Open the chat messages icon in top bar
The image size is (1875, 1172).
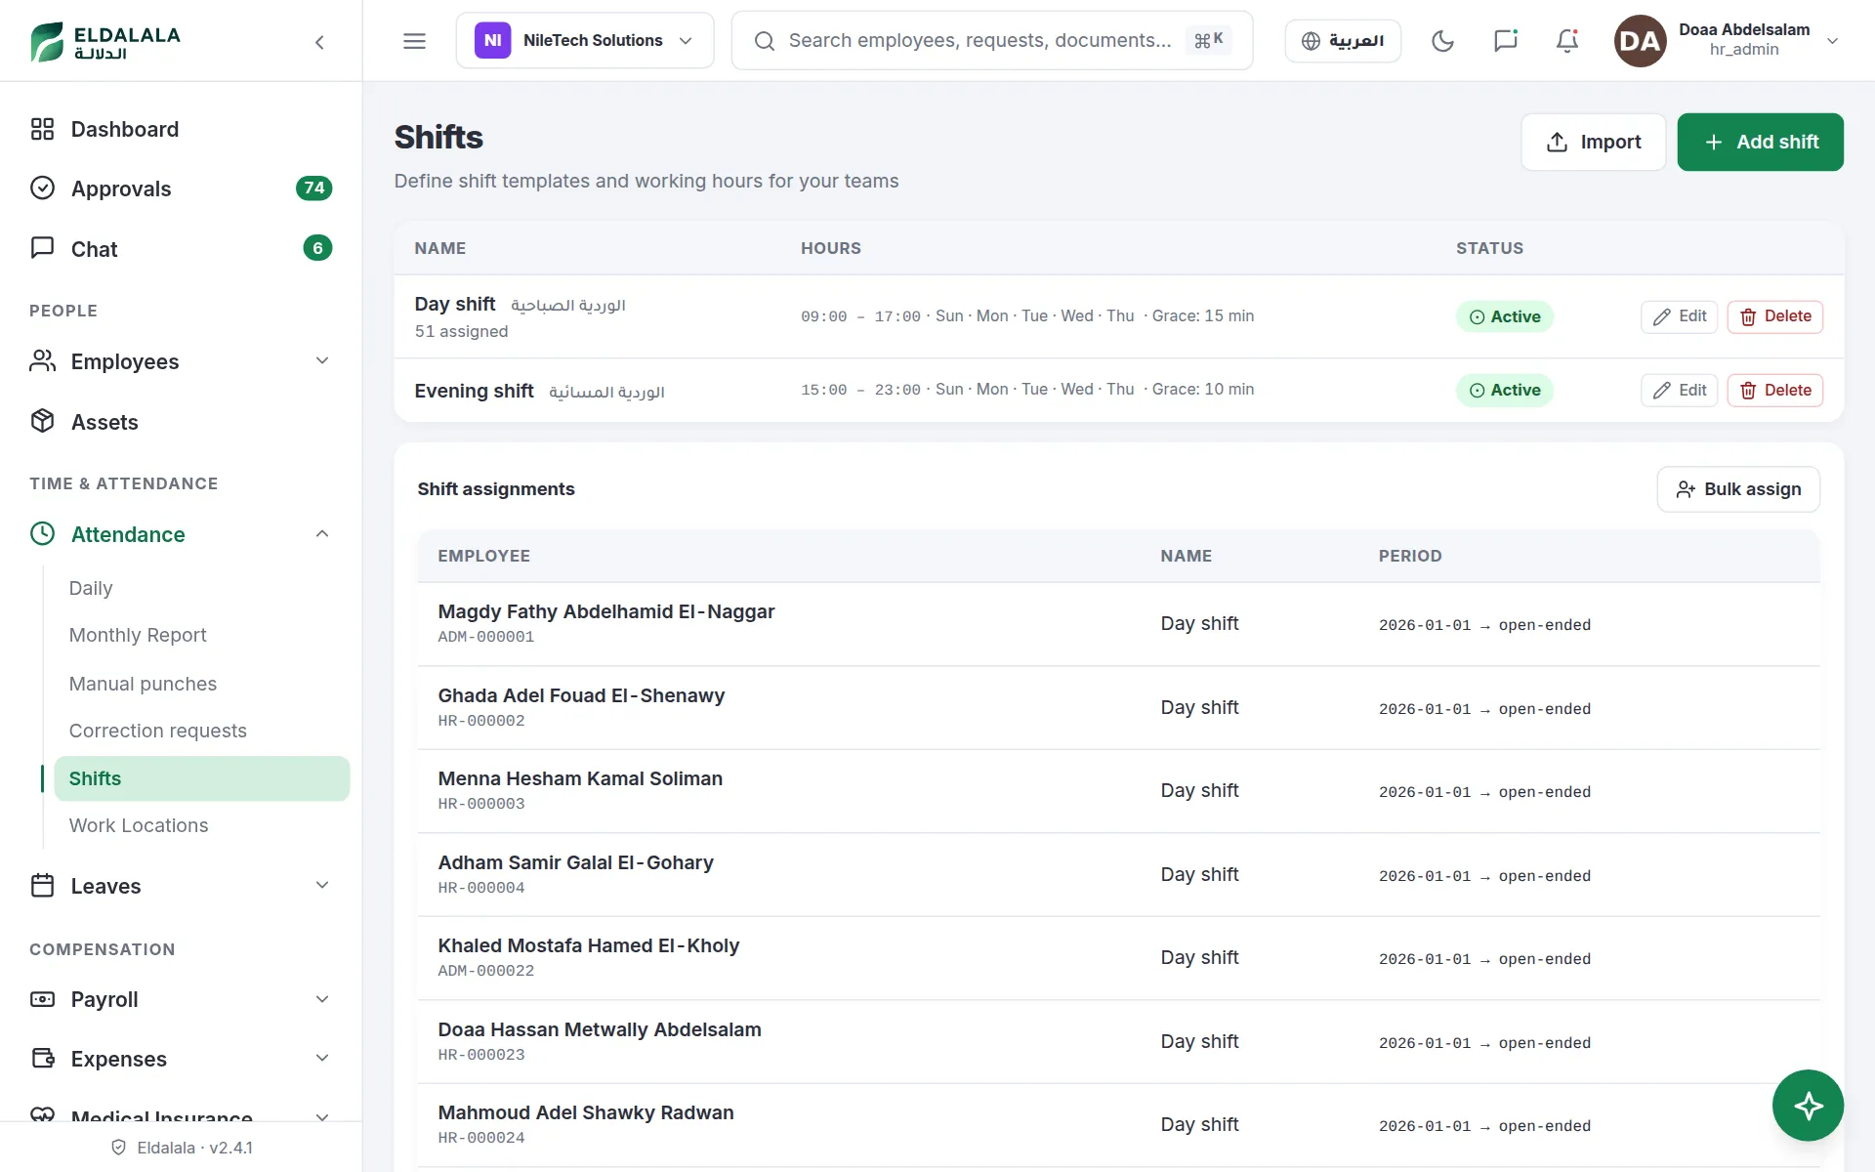[1505, 41]
